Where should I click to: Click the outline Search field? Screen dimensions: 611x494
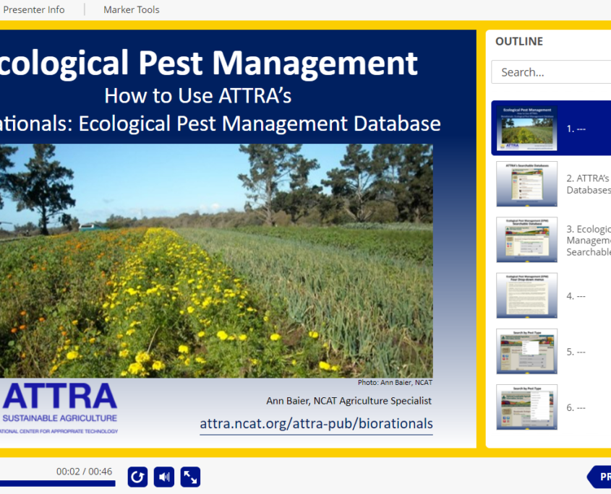tap(550, 72)
